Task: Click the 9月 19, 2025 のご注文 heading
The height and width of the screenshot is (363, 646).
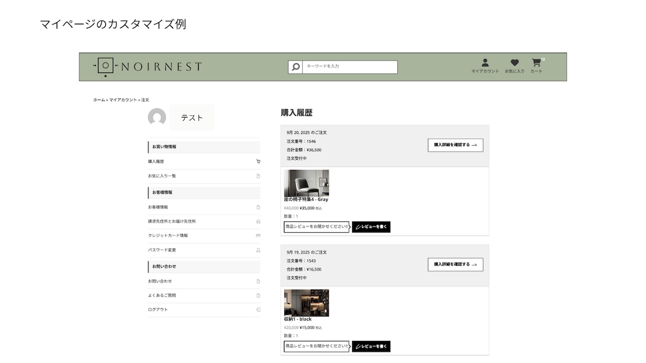Action: (307, 252)
